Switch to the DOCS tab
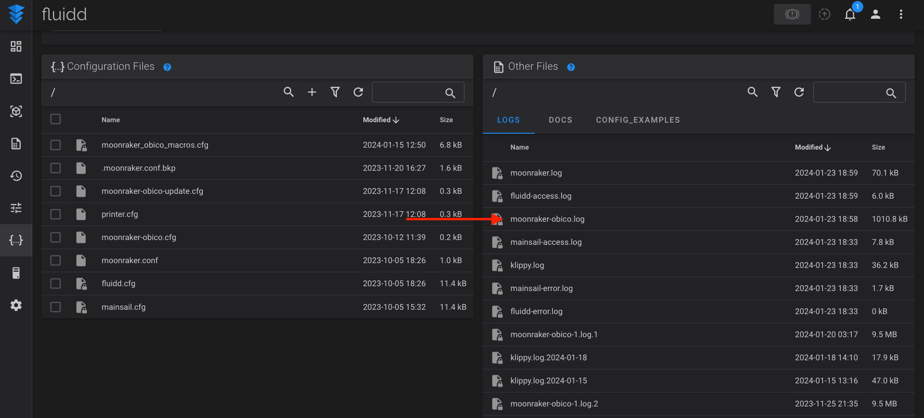Viewport: 924px width, 418px height. coord(560,120)
